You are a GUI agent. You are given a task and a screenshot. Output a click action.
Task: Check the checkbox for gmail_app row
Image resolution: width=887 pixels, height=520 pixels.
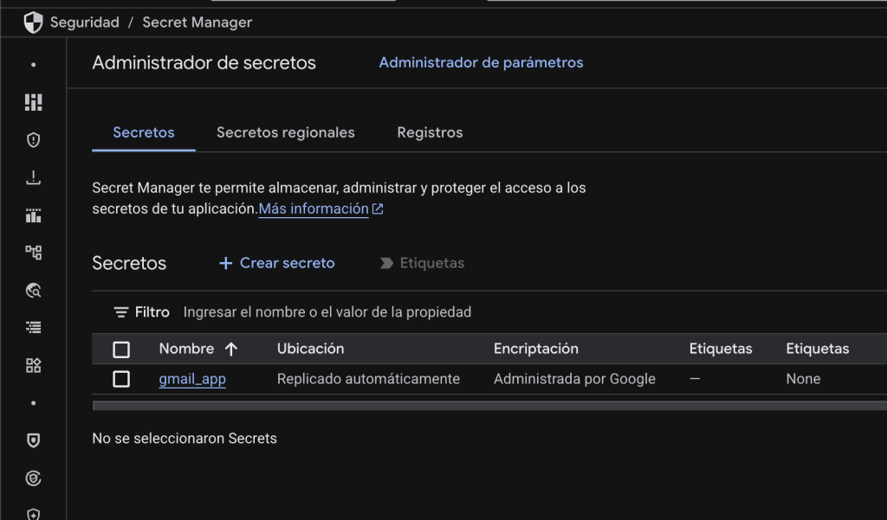tap(121, 379)
